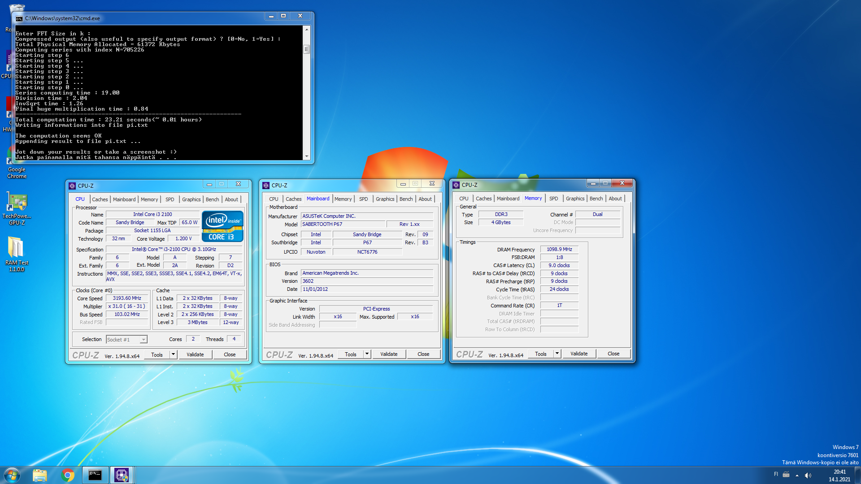Switch to CPU-Z taskbar button
The width and height of the screenshot is (861, 484).
[122, 475]
